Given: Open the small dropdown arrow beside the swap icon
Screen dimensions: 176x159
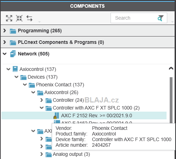Looking at the screenshot, I should click(x=40, y=22).
